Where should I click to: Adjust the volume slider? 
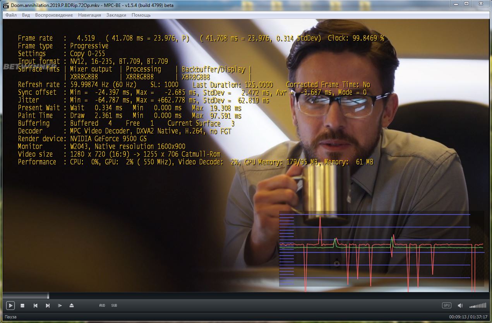coord(478,306)
